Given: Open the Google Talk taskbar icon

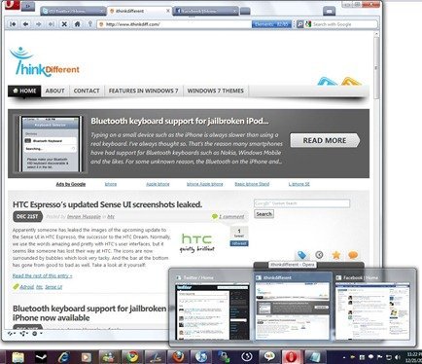Looking at the screenshot, I should pos(268,357).
